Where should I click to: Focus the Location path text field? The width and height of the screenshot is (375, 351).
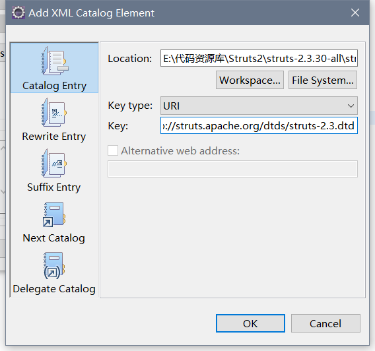(259, 58)
